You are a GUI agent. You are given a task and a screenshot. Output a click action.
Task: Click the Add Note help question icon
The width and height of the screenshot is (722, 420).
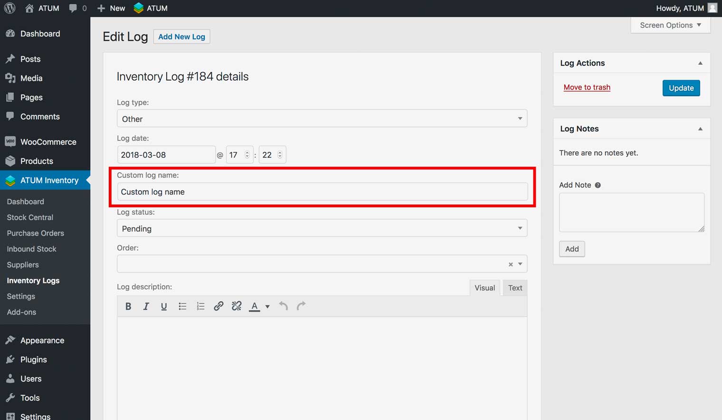[598, 185]
